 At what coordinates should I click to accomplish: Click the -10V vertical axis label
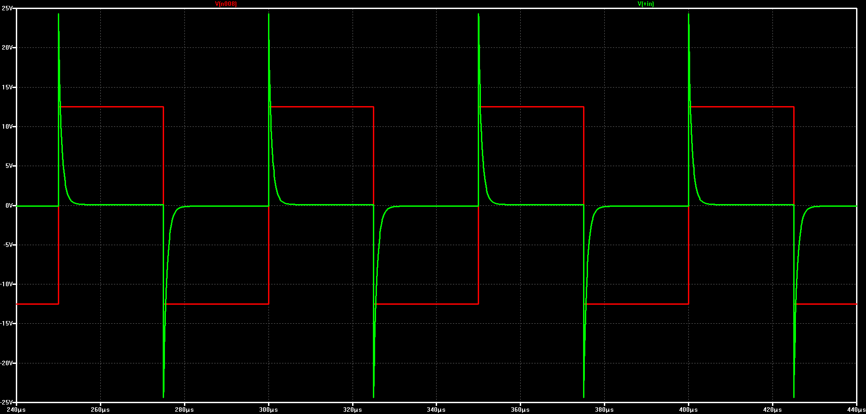(x=6, y=284)
